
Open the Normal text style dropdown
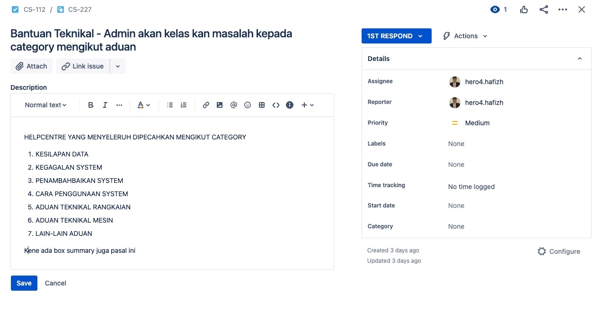pos(45,105)
